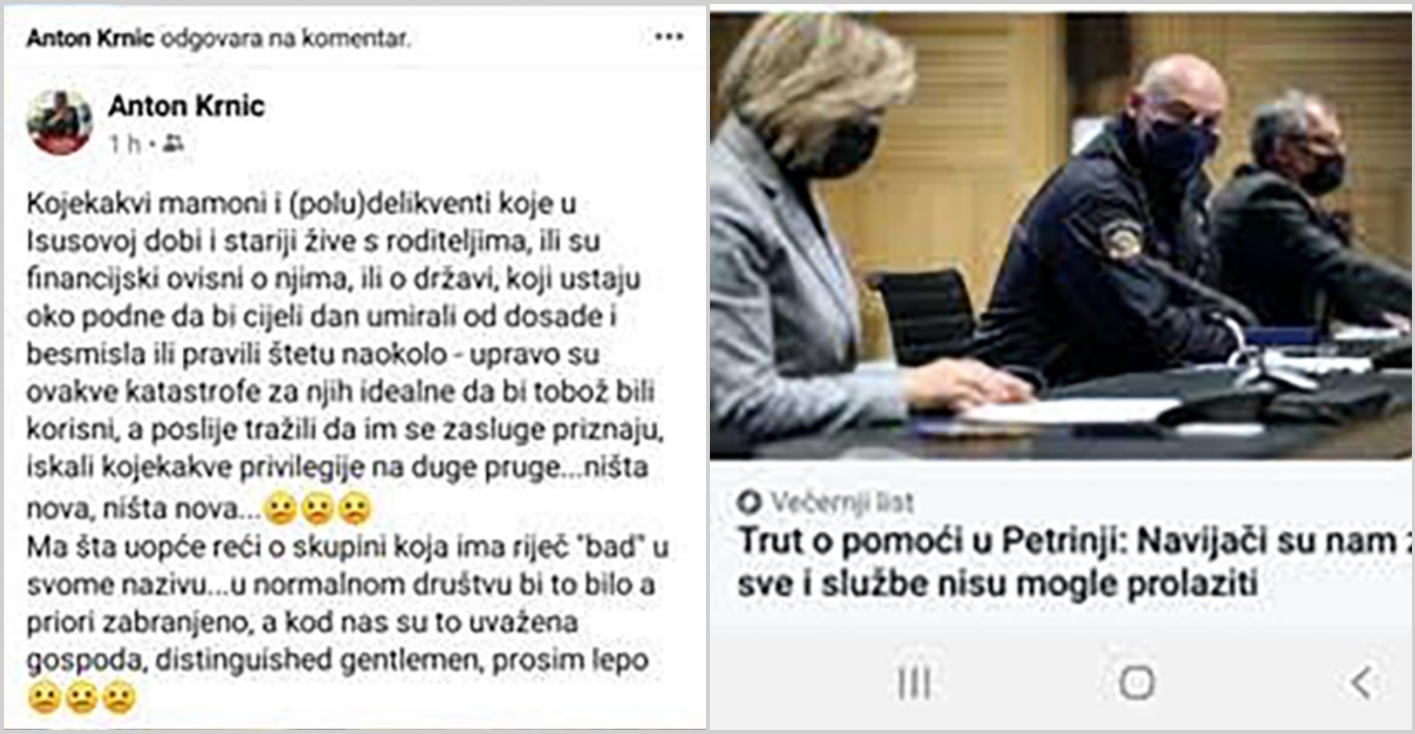Open the article preview photo
The height and width of the screenshot is (734, 1415).
(x=1061, y=236)
